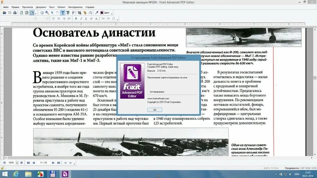Jump to the last page

(59, 163)
